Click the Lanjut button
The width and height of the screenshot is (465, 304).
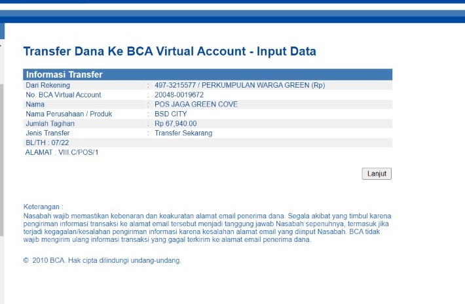point(377,174)
